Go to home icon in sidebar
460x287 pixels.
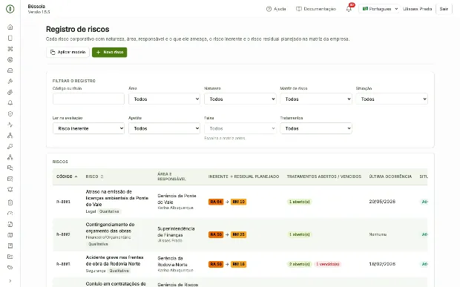click(x=10, y=27)
